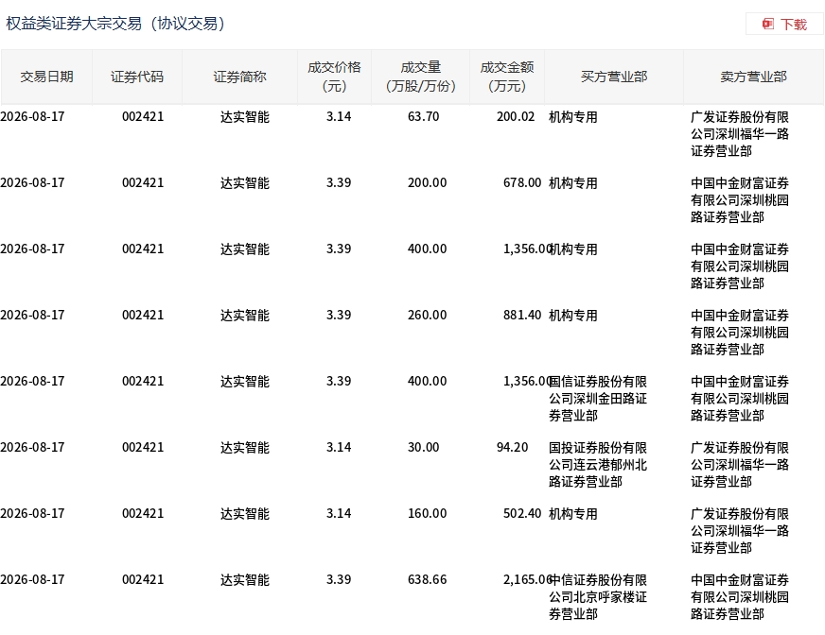
Task: Select the volume 200.00 cell
Action: click(428, 183)
